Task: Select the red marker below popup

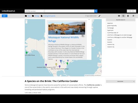Action: (x=56, y=61)
